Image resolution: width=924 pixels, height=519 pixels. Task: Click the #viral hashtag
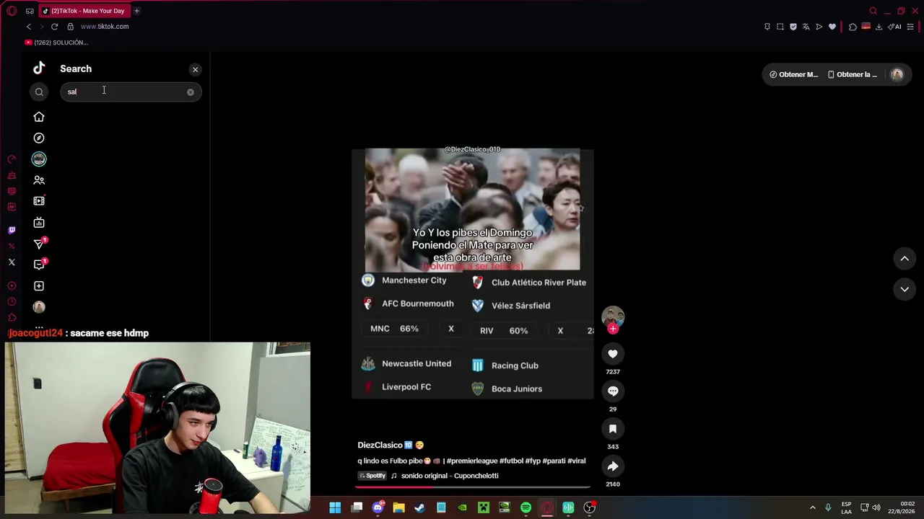point(577,461)
